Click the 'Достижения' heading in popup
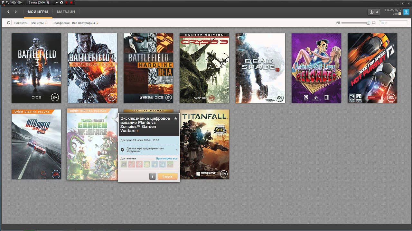The height and width of the screenshot is (231, 412). point(128,158)
